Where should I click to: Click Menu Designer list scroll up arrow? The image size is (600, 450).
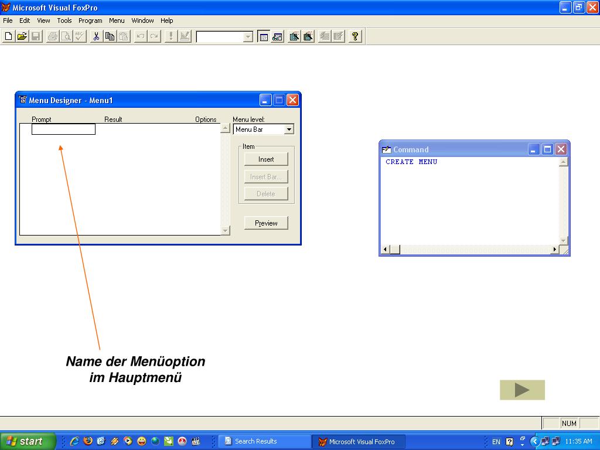[x=226, y=128]
